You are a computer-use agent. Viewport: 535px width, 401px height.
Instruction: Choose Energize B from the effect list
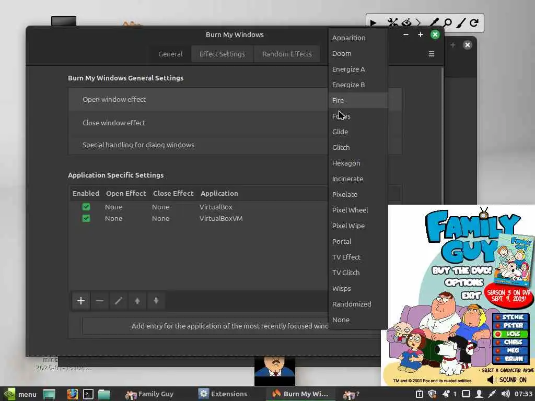(358, 85)
